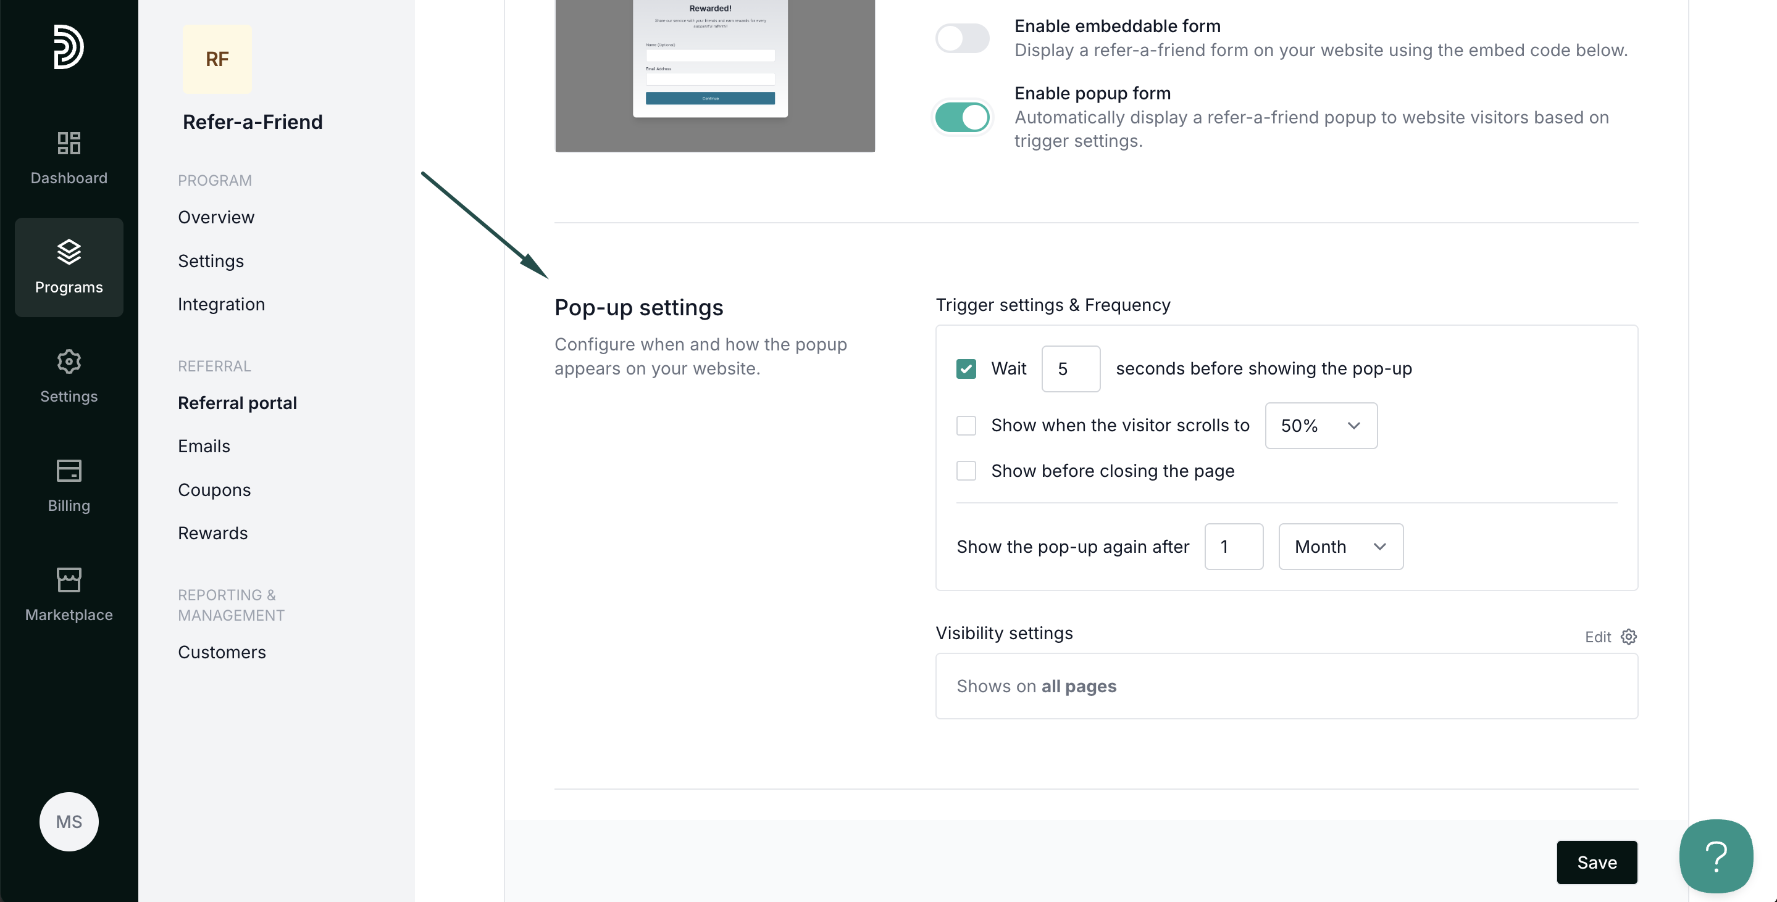Click the MS user avatar
The image size is (1777, 902).
(x=69, y=821)
